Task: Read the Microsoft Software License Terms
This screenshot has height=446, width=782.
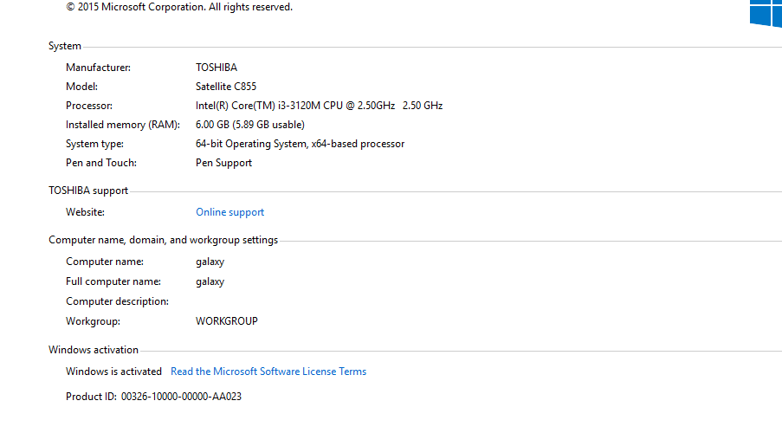Action: [268, 372]
